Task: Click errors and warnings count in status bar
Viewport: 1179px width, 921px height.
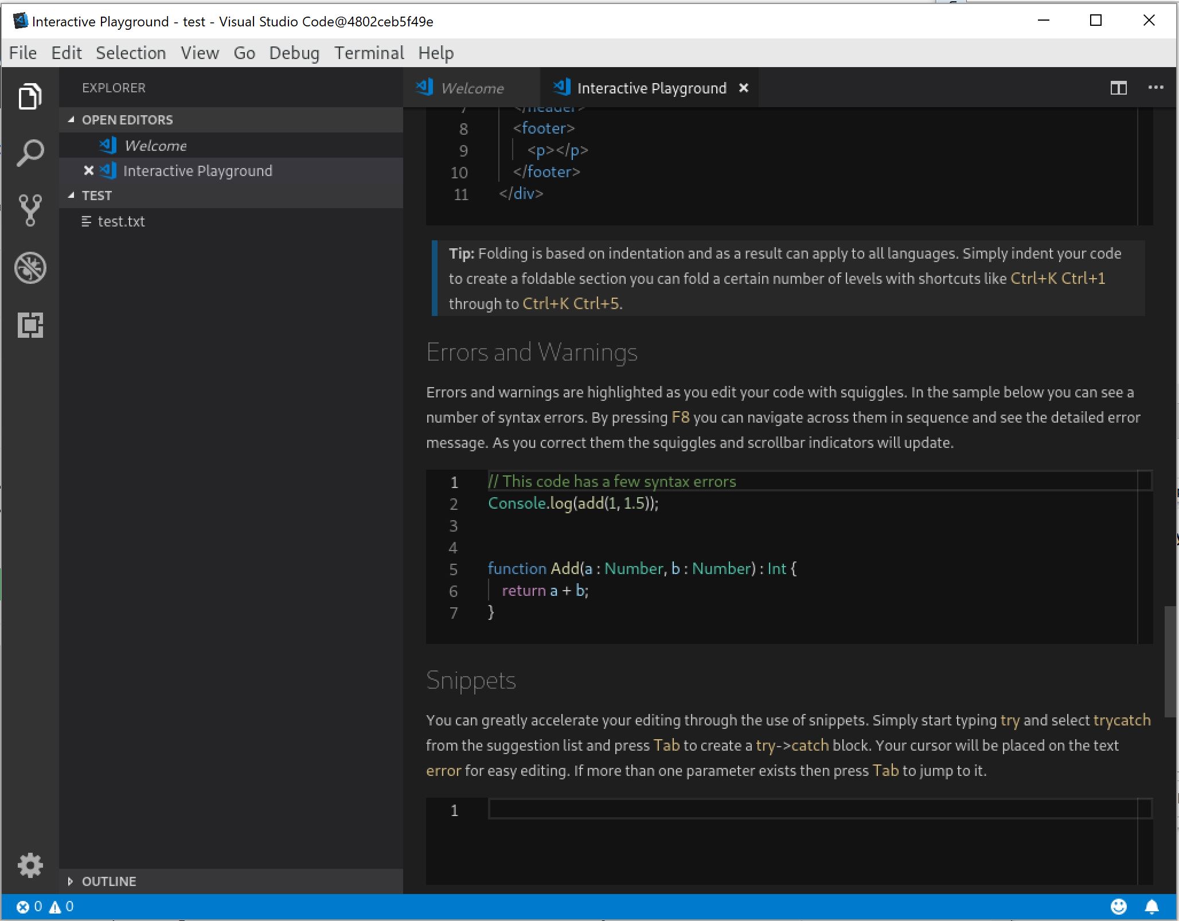Action: (45, 907)
